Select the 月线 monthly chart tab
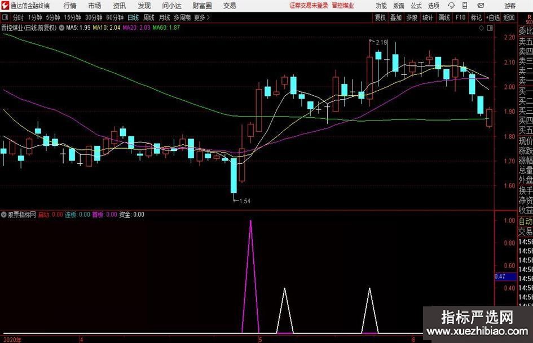Image resolution: width=533 pixels, height=343 pixels. [164, 17]
